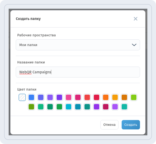Pick the blue folder color swatch
Image resolution: width=156 pixels, height=144 pixels.
tap(31, 97)
